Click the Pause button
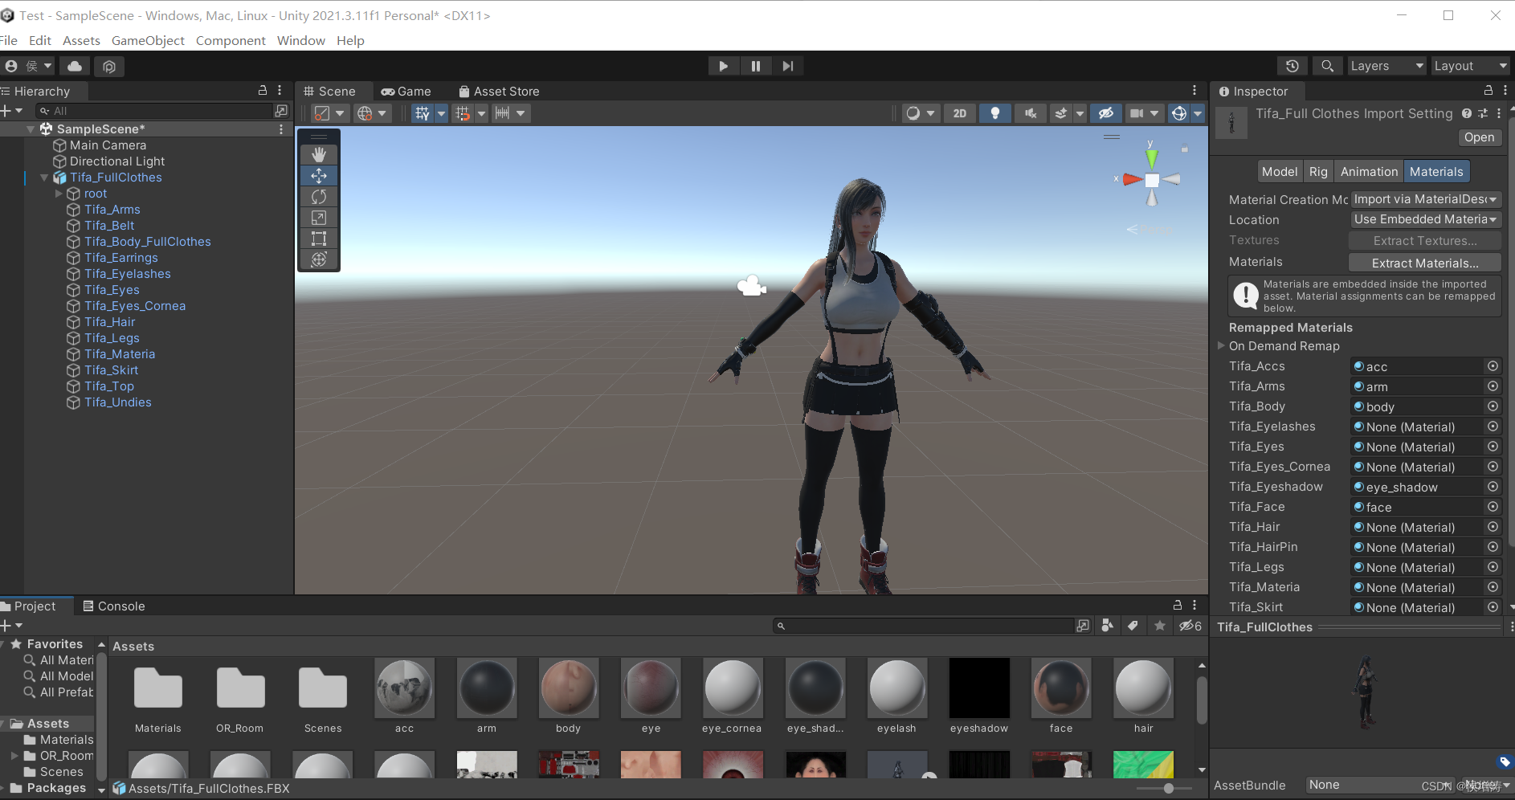 tap(756, 66)
